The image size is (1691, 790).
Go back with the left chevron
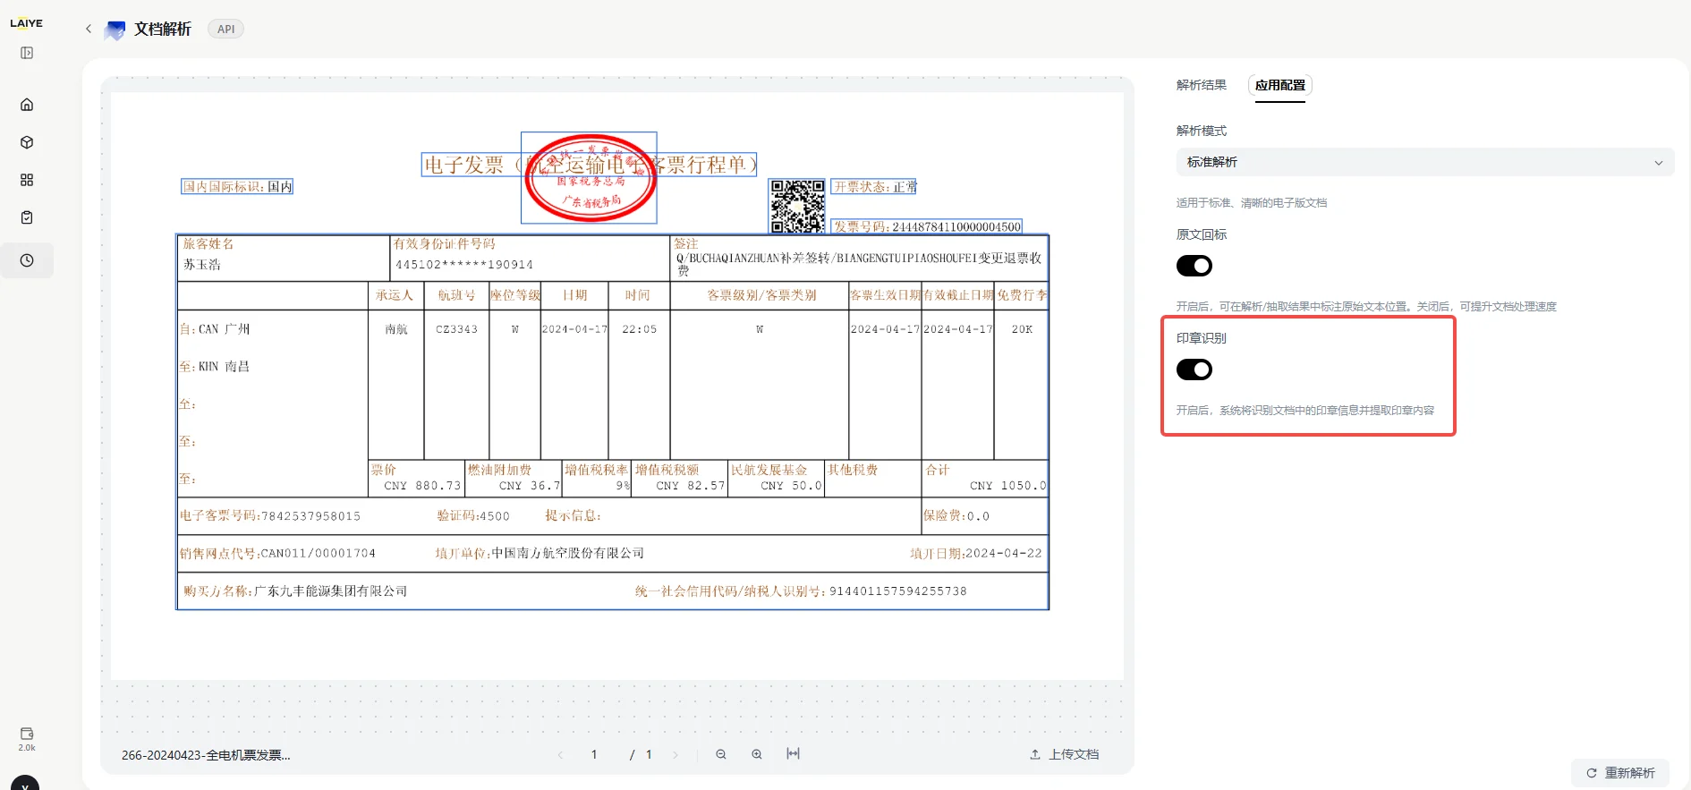tap(89, 29)
